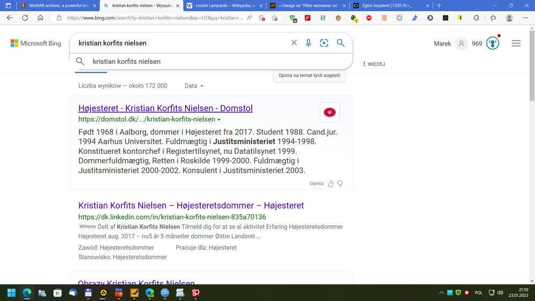Expand the Data filter dropdown

pos(194,86)
